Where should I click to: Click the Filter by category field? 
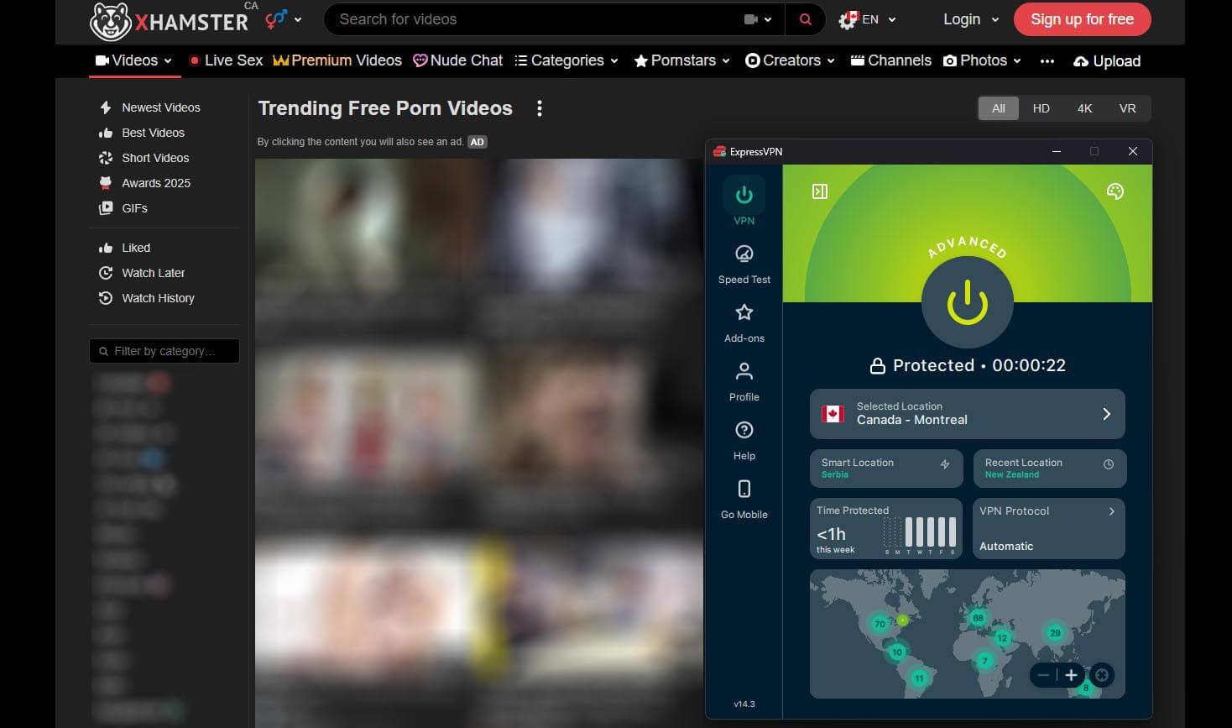click(x=164, y=351)
